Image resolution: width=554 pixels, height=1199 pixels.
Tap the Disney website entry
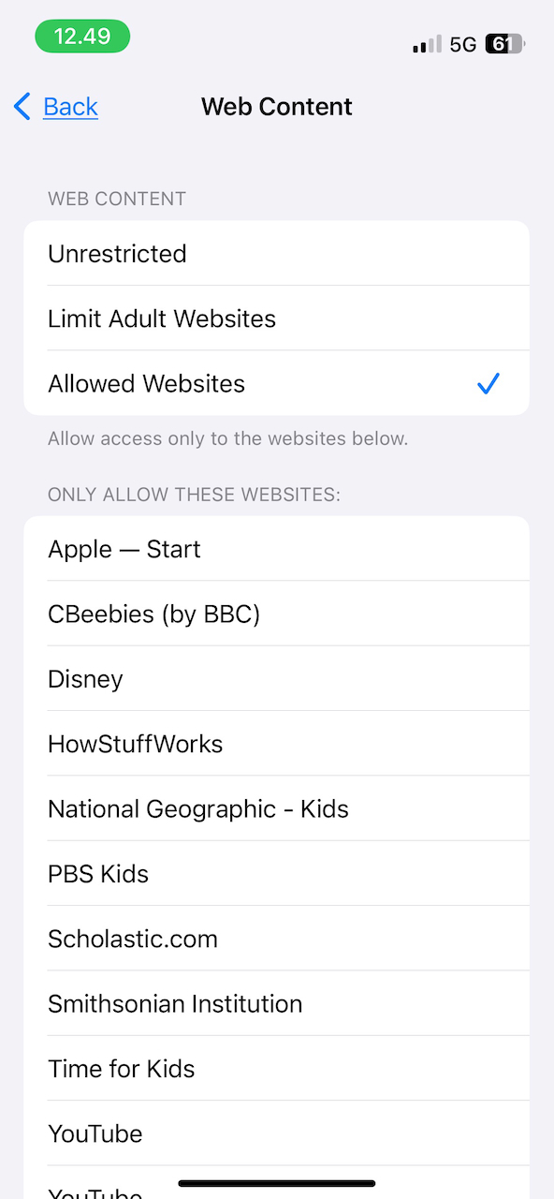(276, 679)
